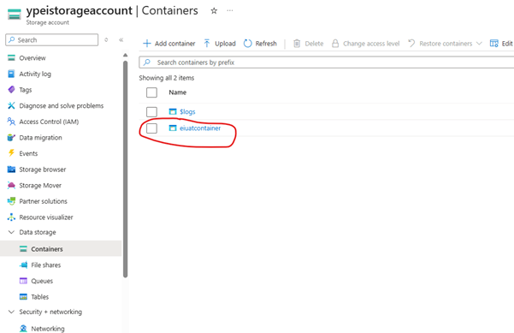Check the $logs container checkbox

tap(151, 112)
